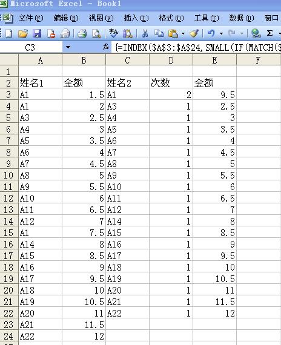Screen dimensions: 281x345
Task: Select cell E21 with value 11.5
Action: click(215, 301)
